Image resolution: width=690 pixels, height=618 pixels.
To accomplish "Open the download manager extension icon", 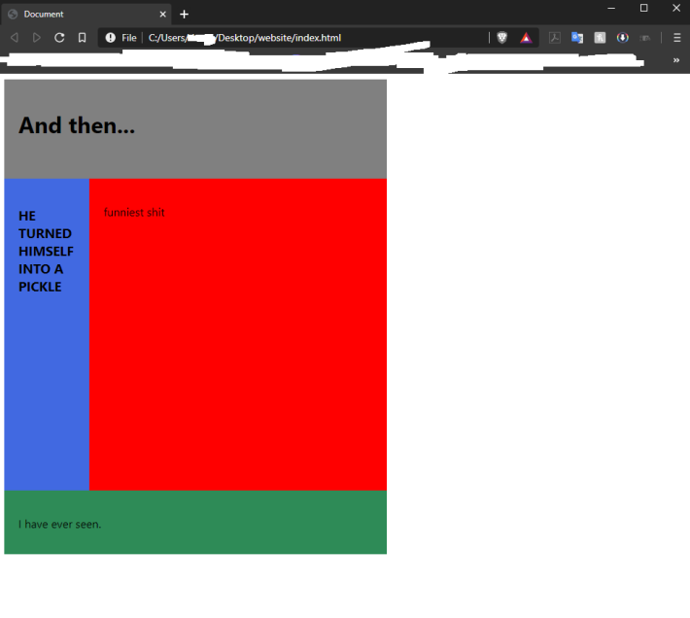I will pos(622,38).
